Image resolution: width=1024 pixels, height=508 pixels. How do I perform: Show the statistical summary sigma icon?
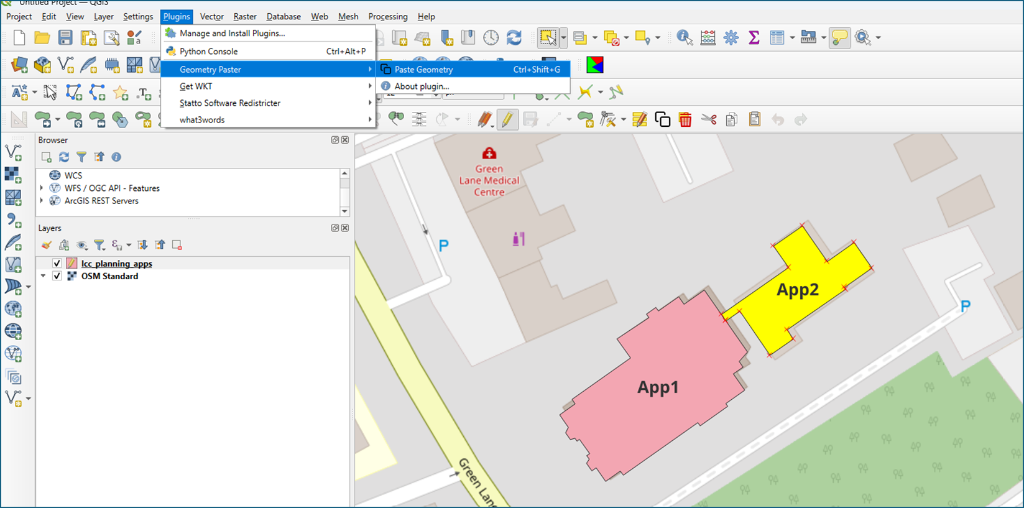pos(754,38)
